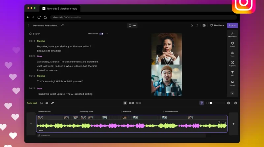Image resolution: width=264 pixels, height=147 pixels.
Task: Open the timeline clip more options dots
Action: pos(223,122)
